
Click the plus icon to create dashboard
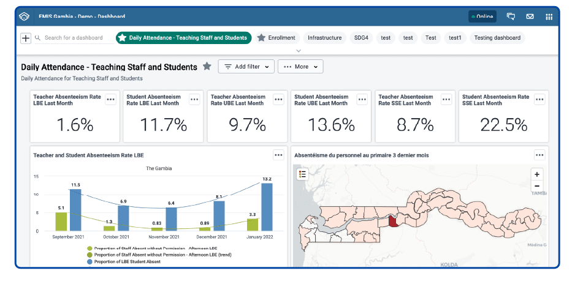click(26, 38)
